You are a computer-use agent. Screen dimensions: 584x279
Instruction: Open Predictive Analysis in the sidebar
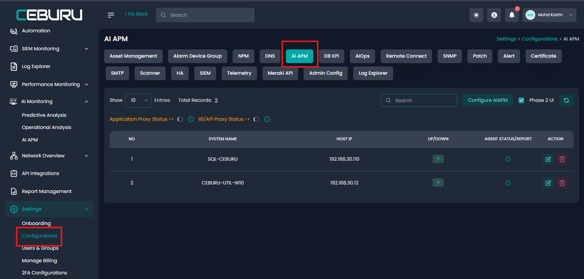[x=44, y=115]
